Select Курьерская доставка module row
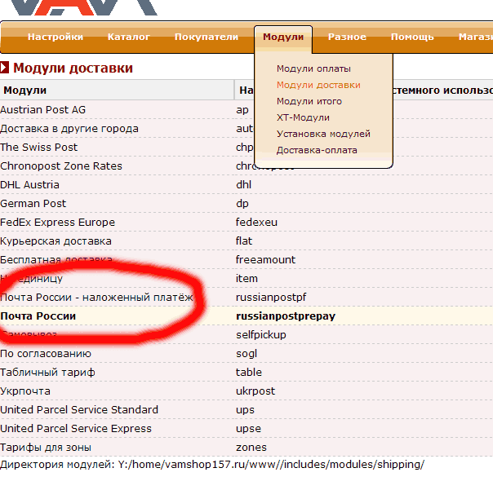493x490 pixels. (56, 241)
